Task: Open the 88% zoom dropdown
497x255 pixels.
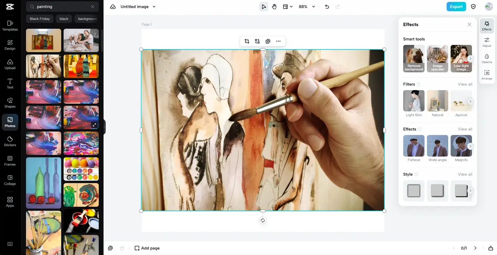Action: (x=307, y=7)
